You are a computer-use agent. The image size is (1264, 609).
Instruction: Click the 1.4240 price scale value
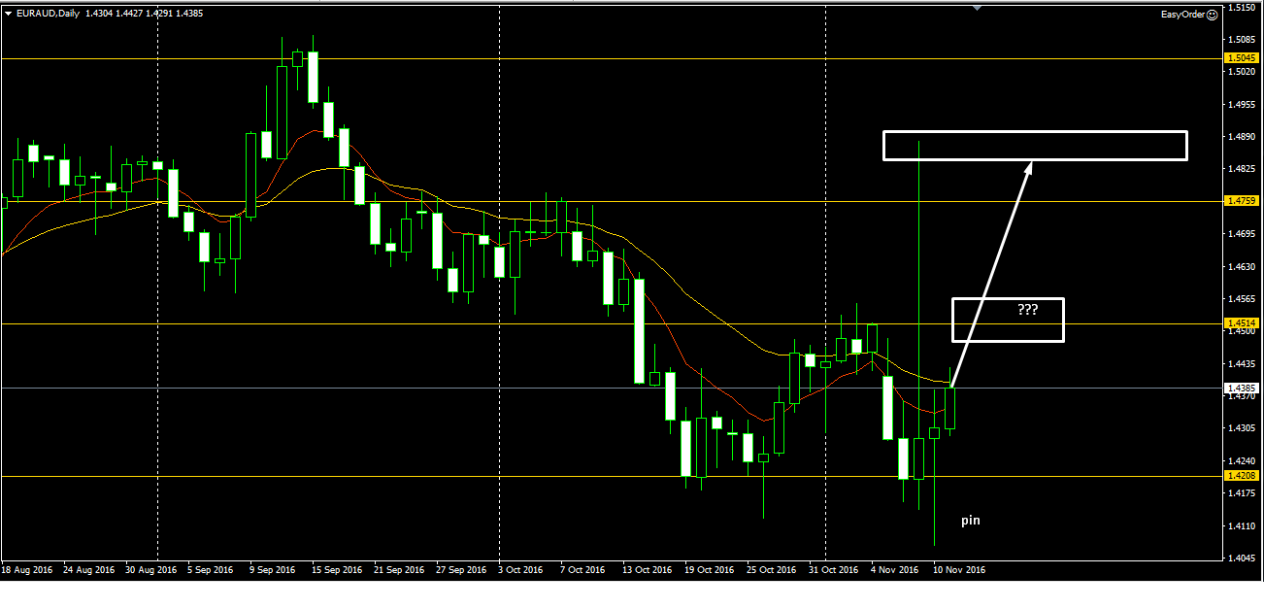click(1243, 460)
